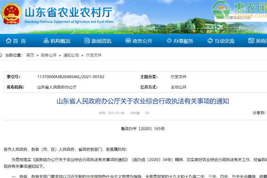Viewport: 267px width, 178px height.
Task: Click the publish date 2021-01-08
Action: tap(116, 113)
